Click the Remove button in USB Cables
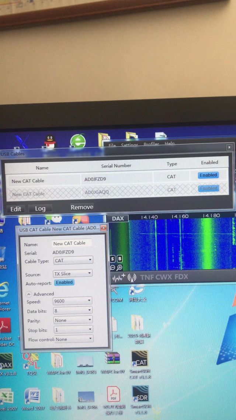236x420 pixels. (82, 207)
